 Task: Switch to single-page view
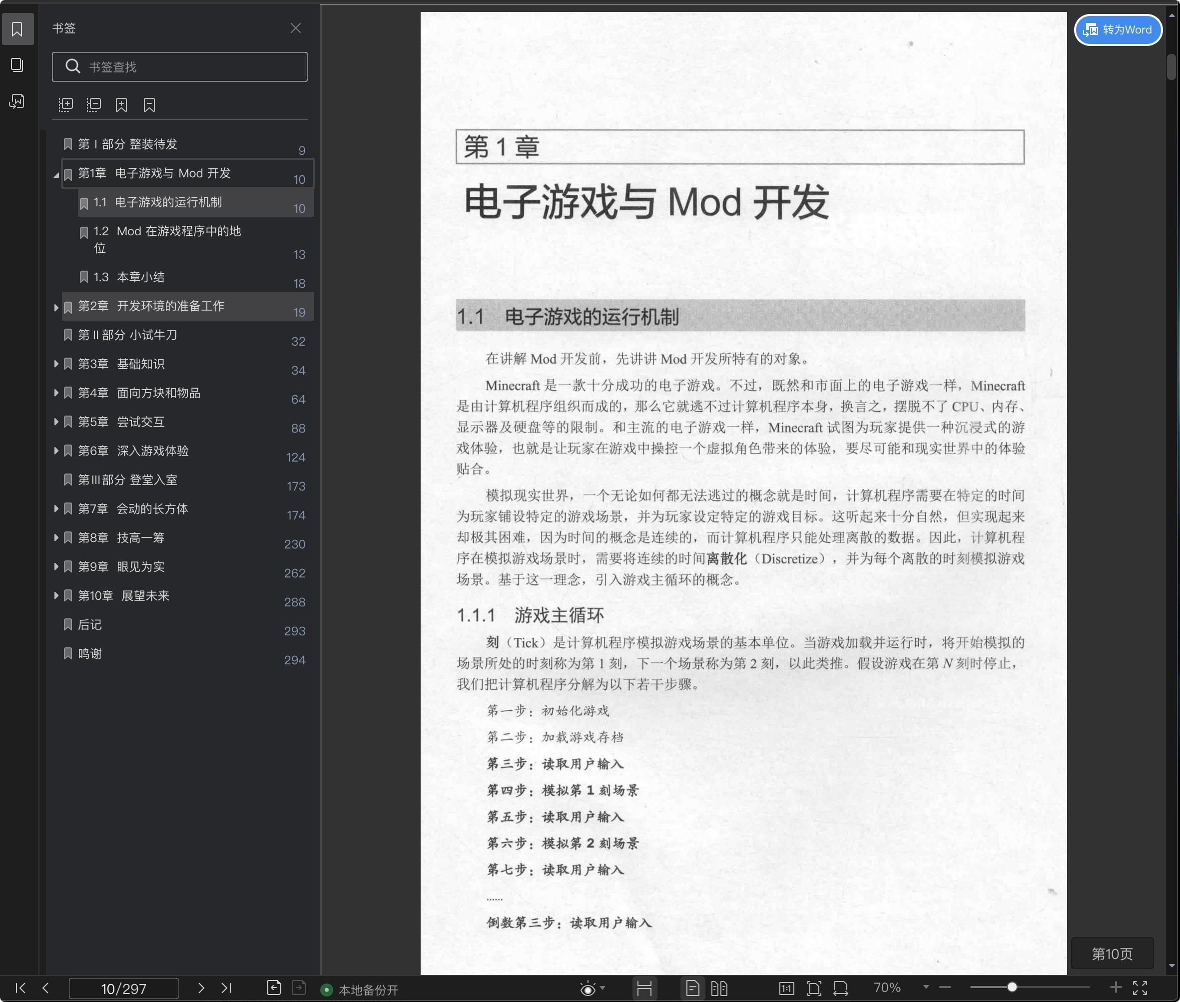point(692,989)
